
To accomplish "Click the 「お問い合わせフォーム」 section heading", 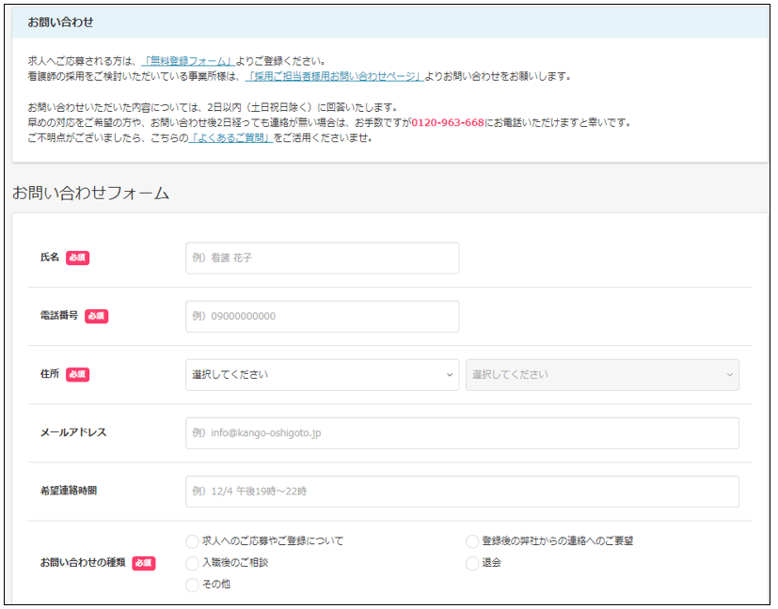I will tap(90, 194).
